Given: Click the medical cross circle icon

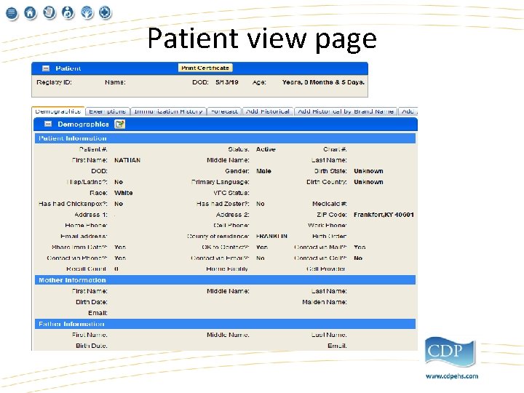Looking at the screenshot, I should [x=106, y=12].
